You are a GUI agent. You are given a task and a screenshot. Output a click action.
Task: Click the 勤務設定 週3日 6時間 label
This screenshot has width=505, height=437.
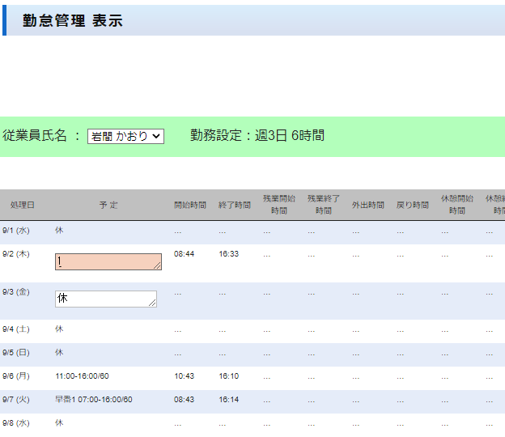coord(257,136)
